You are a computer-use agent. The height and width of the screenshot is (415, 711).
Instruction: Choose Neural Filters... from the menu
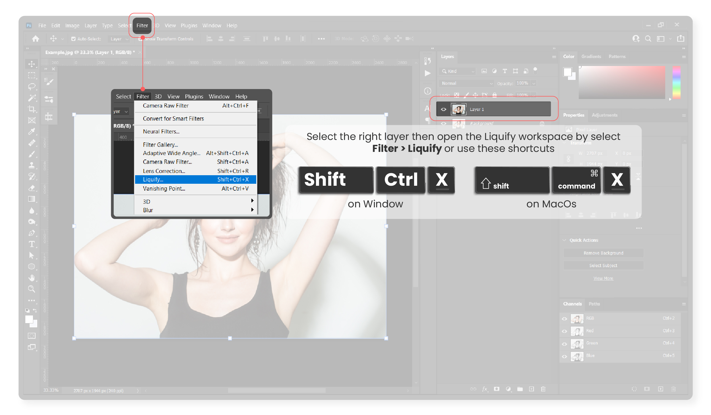196,131
